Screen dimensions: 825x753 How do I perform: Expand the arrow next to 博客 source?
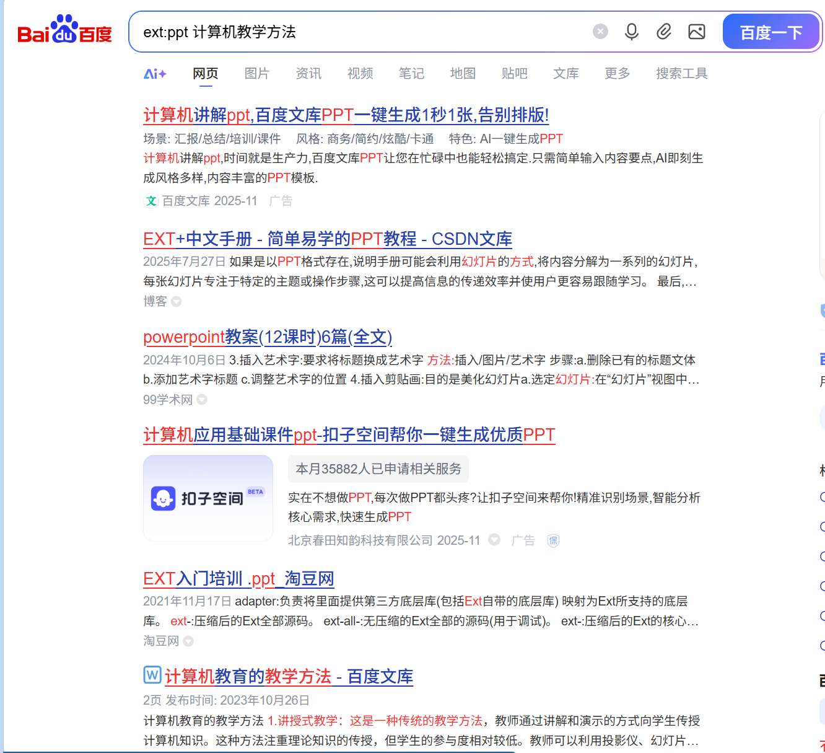(x=177, y=302)
